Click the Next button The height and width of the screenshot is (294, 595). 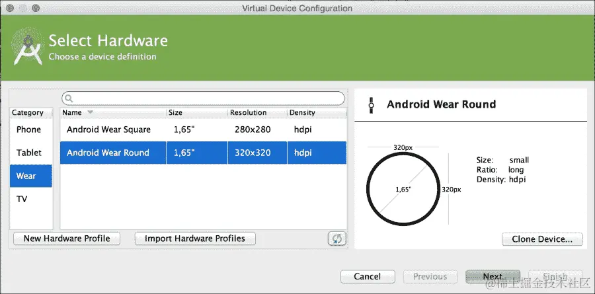pos(493,277)
